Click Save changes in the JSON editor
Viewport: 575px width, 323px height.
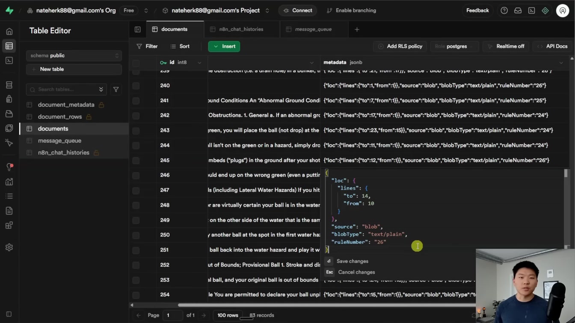pyautogui.click(x=347, y=261)
